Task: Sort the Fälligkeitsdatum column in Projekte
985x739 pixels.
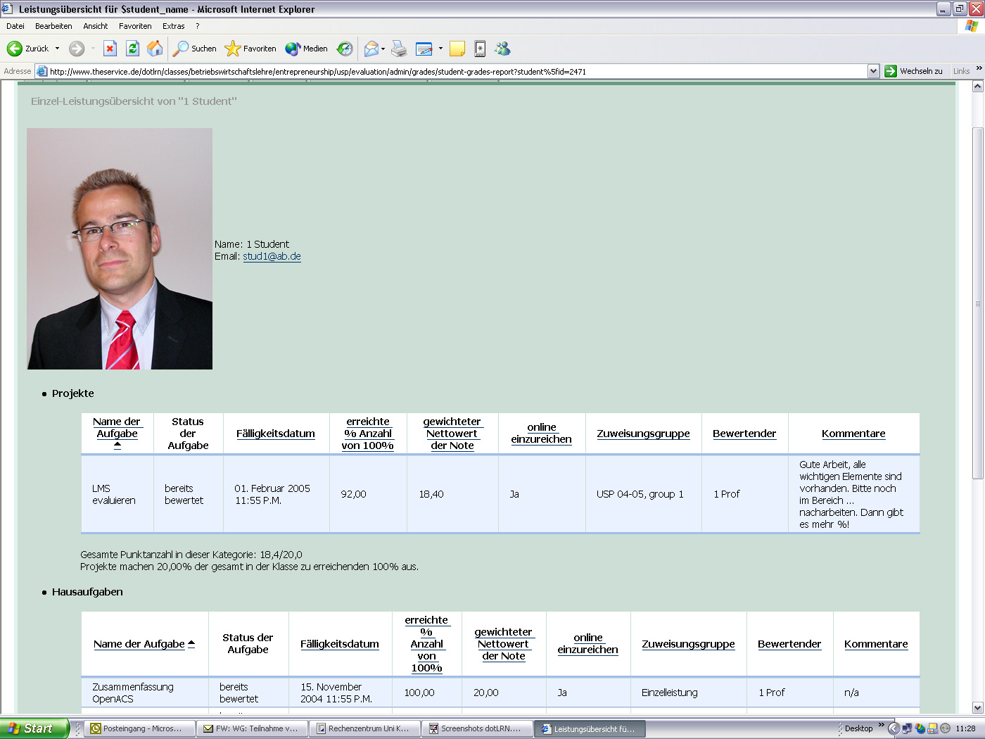Action: pyautogui.click(x=275, y=433)
